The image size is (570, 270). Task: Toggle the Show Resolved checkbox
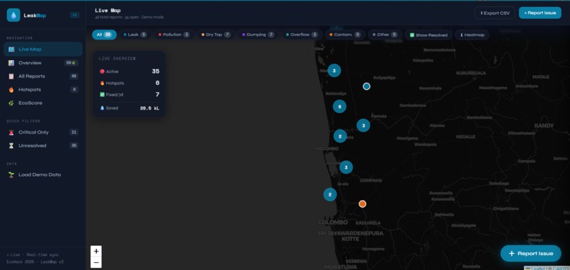429,35
